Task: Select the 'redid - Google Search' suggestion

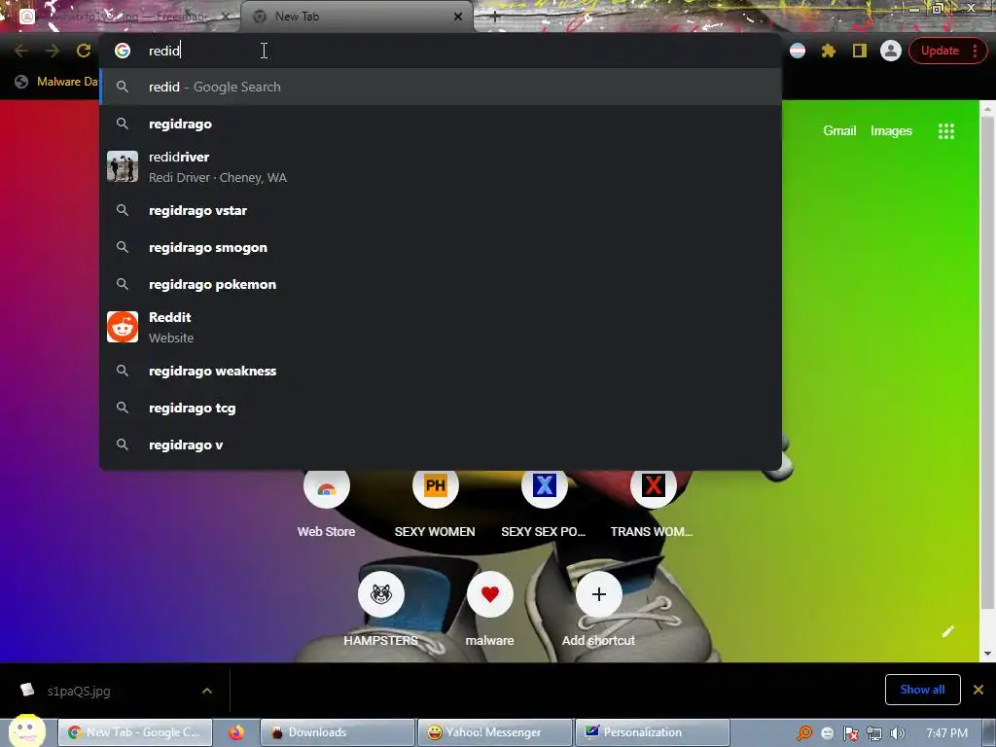Action: [441, 87]
